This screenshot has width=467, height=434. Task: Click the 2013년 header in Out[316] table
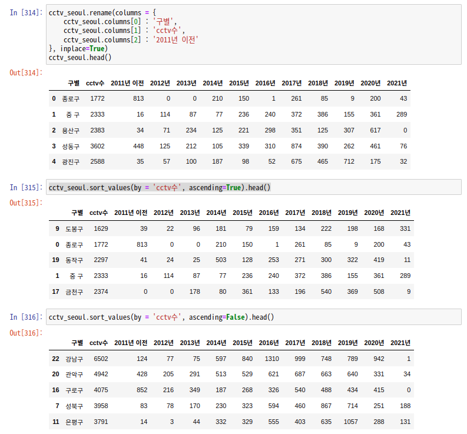point(190,343)
